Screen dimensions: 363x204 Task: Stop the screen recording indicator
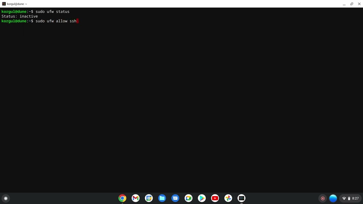323,198
